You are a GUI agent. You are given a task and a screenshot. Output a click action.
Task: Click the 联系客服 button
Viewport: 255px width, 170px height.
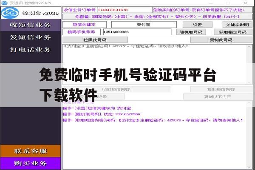pyautogui.click(x=31, y=151)
